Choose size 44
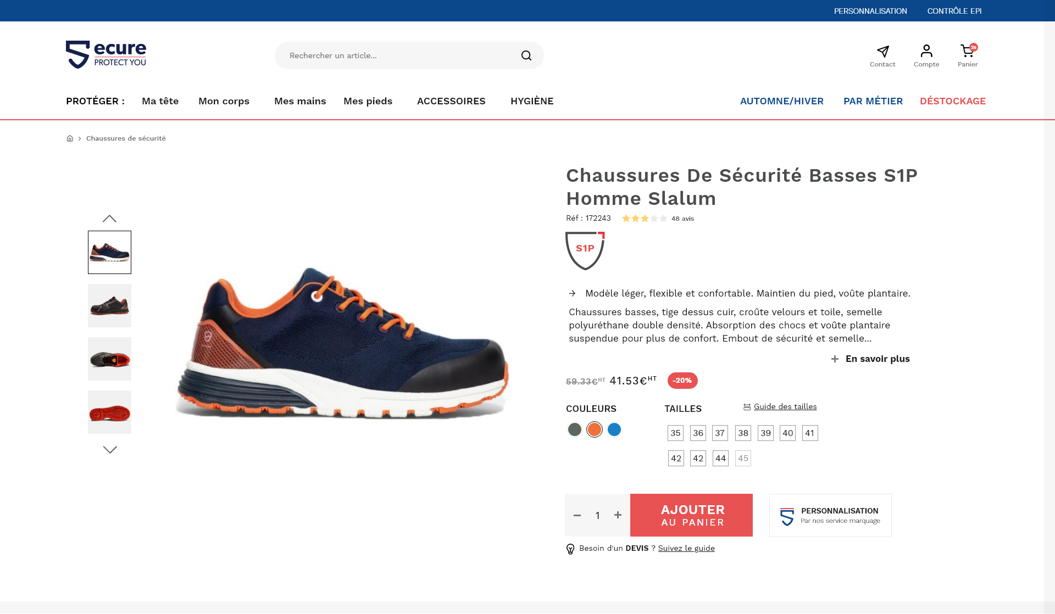 click(720, 459)
